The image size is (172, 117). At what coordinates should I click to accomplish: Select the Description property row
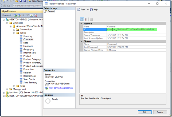[125, 33]
